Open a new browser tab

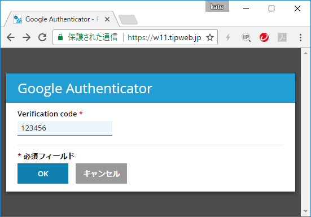(x=128, y=19)
